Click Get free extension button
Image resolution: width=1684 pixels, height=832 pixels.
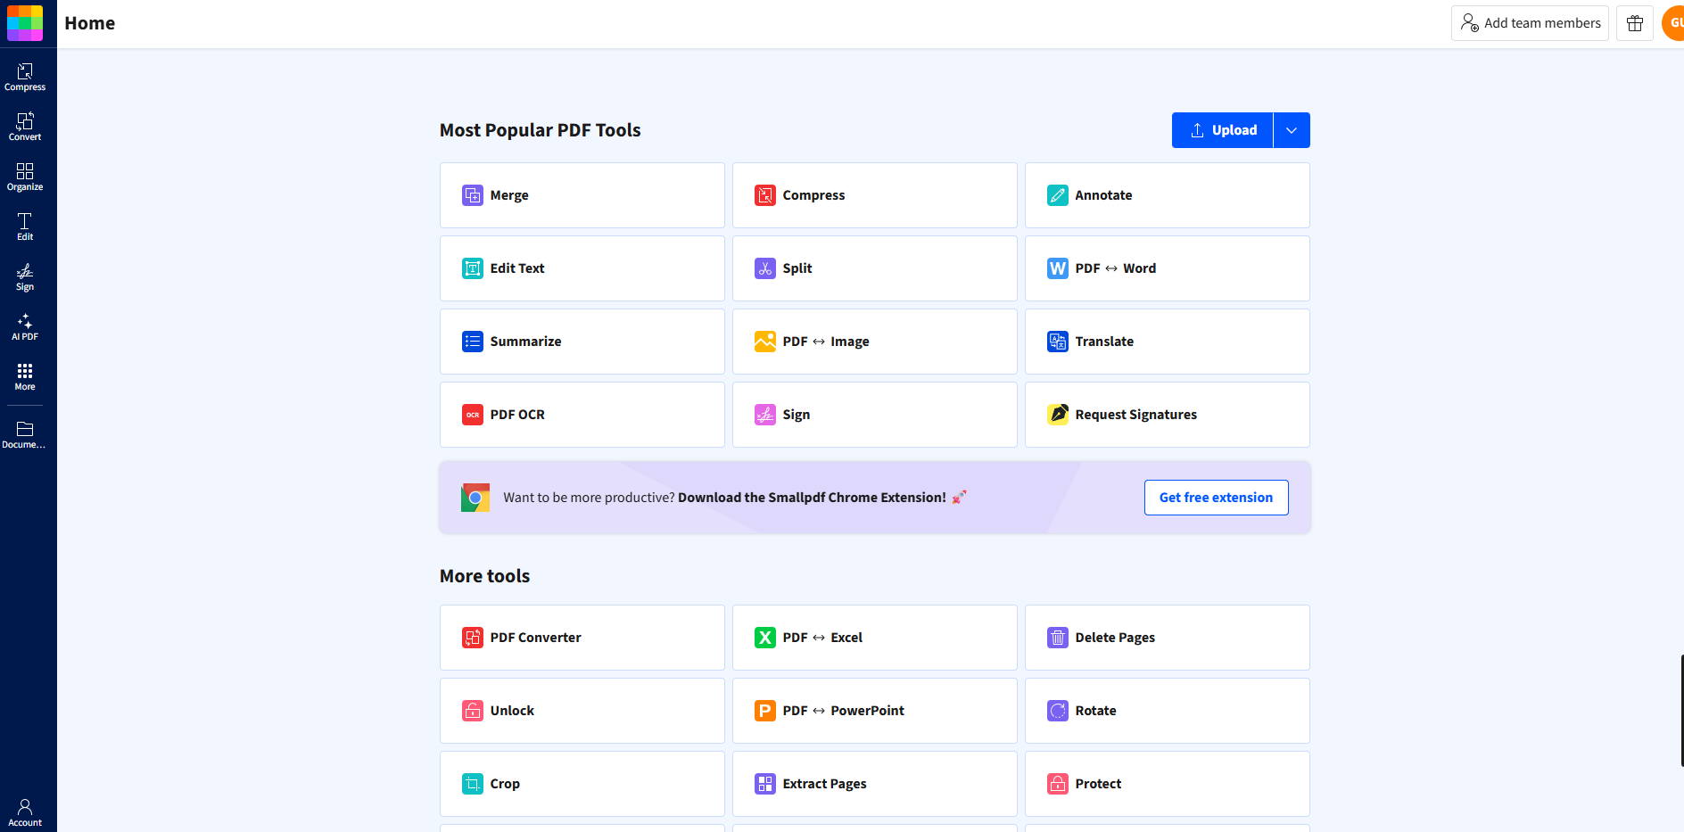point(1216,498)
